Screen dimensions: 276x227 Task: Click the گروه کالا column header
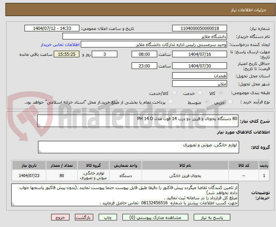pos(93,165)
